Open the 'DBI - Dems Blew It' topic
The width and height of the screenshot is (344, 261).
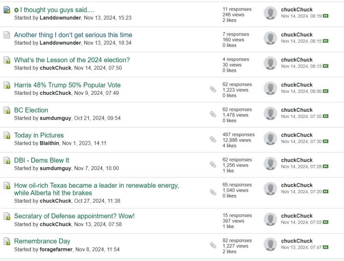click(x=42, y=161)
